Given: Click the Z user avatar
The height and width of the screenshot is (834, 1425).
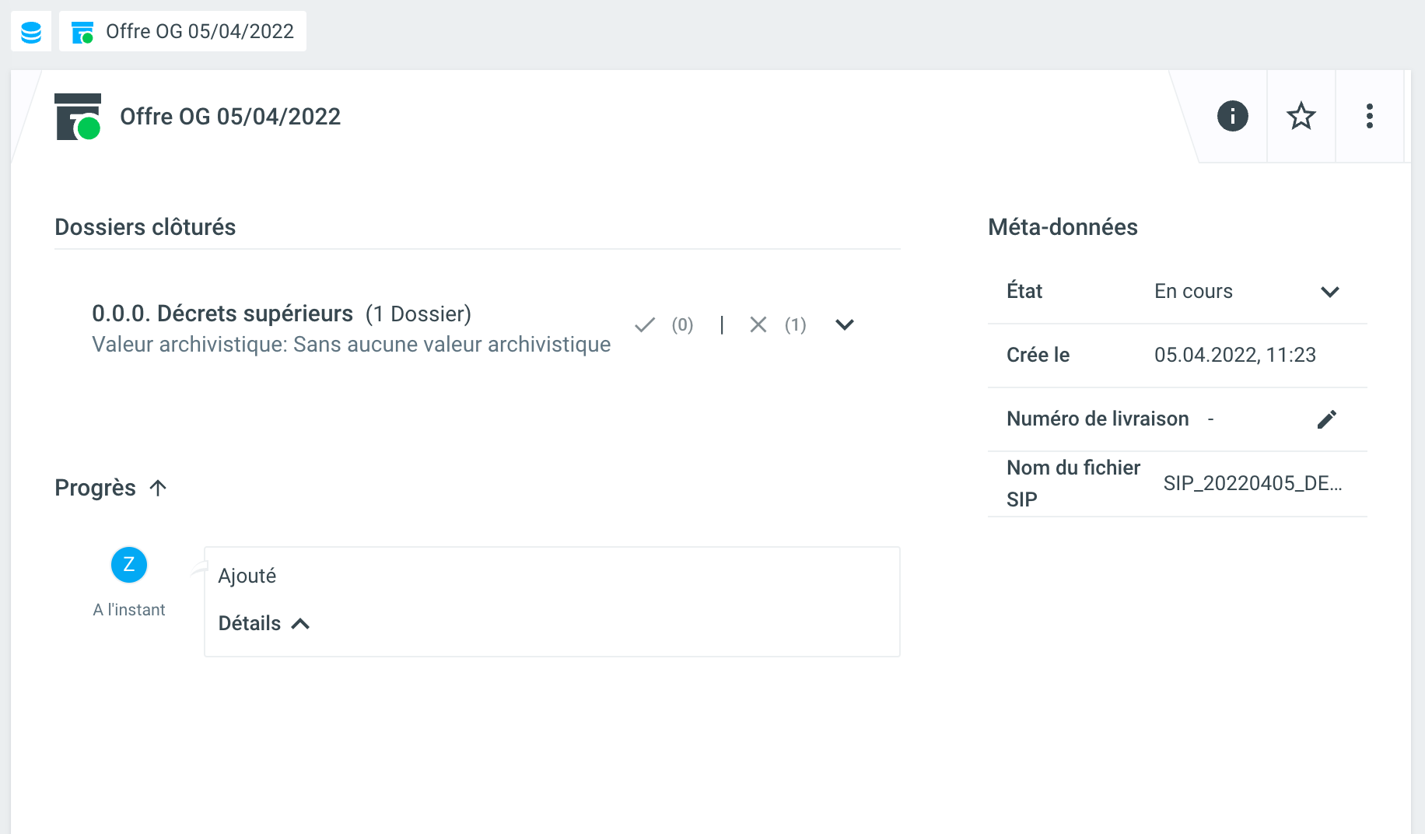Looking at the screenshot, I should point(129,565).
